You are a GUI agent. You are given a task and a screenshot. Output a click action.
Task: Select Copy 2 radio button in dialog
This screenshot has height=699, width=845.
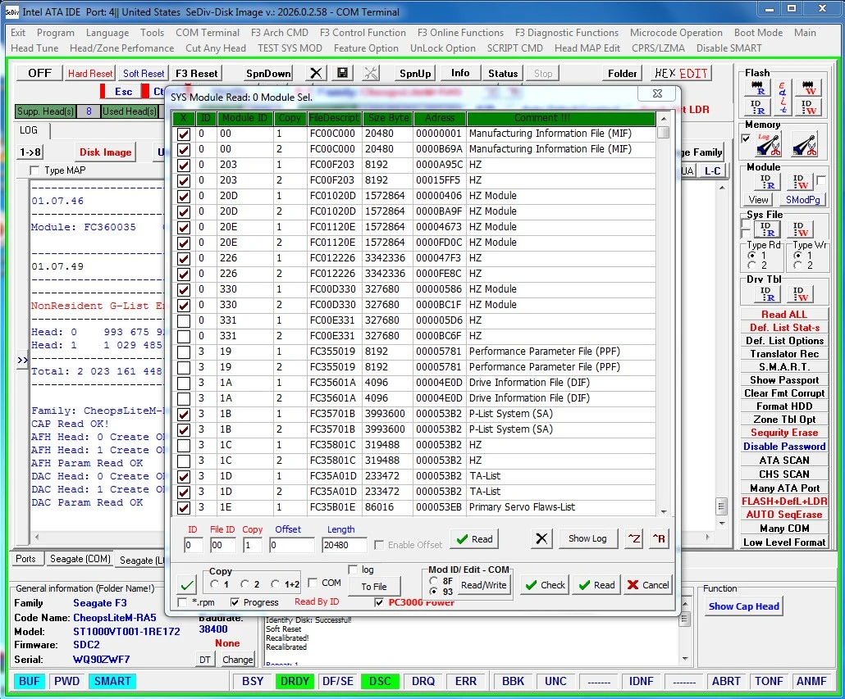click(x=244, y=583)
